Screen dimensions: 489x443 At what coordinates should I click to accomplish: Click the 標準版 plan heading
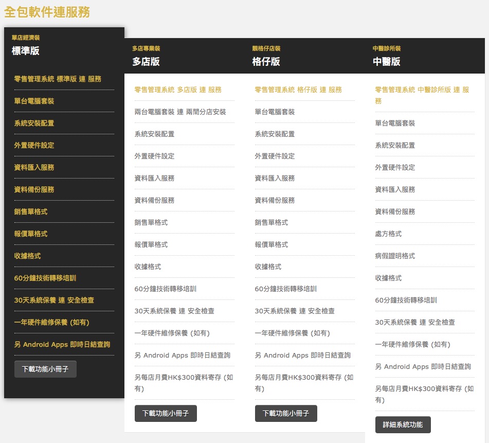[x=26, y=51]
